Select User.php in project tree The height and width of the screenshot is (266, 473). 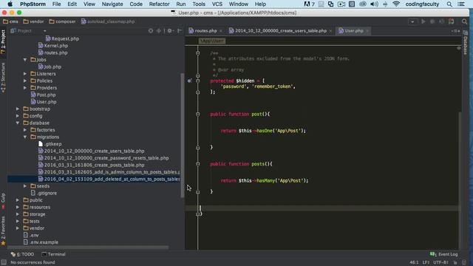click(x=44, y=102)
